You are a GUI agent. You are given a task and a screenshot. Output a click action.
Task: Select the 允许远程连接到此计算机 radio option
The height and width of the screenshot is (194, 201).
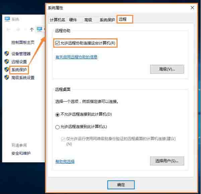[57, 127]
